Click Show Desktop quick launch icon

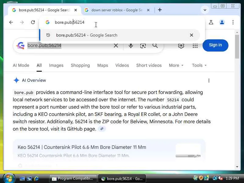tap(22, 179)
